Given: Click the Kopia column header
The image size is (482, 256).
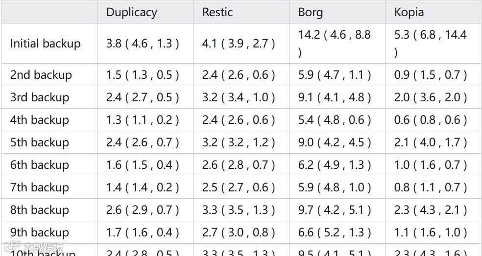Looking at the screenshot, I should pos(409,13).
